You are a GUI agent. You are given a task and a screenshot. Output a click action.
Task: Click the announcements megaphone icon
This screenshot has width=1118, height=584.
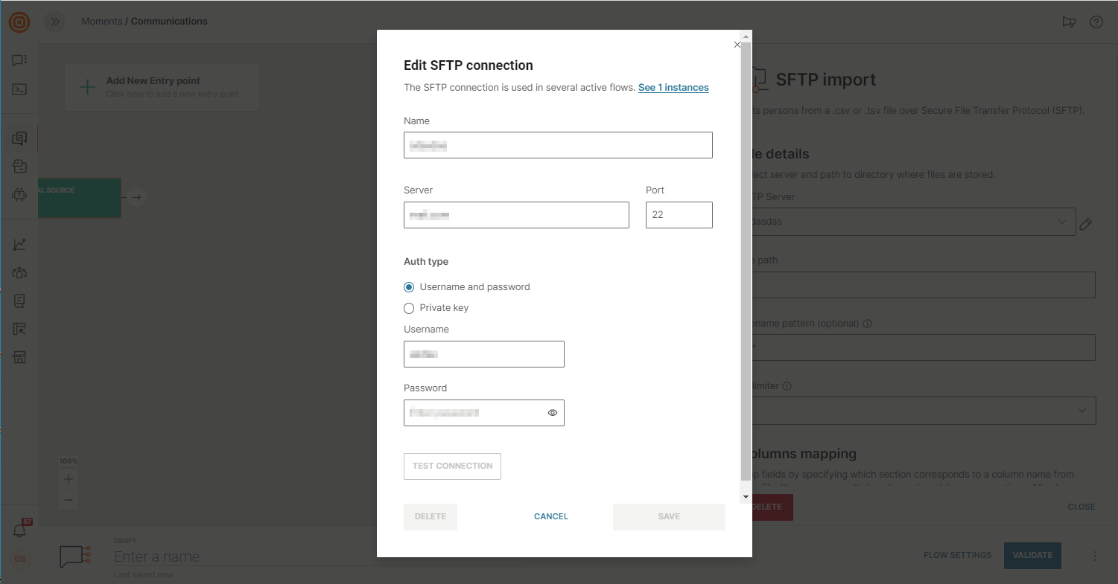(1069, 22)
